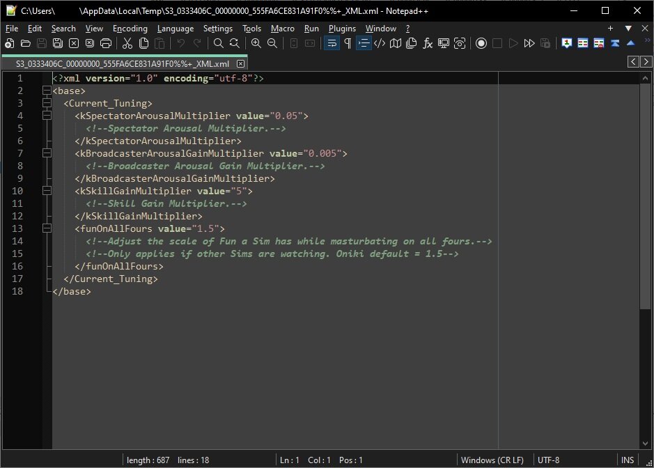This screenshot has width=654, height=468.
Task: Toggle Show All Characters pilcrow icon
Action: (x=348, y=43)
